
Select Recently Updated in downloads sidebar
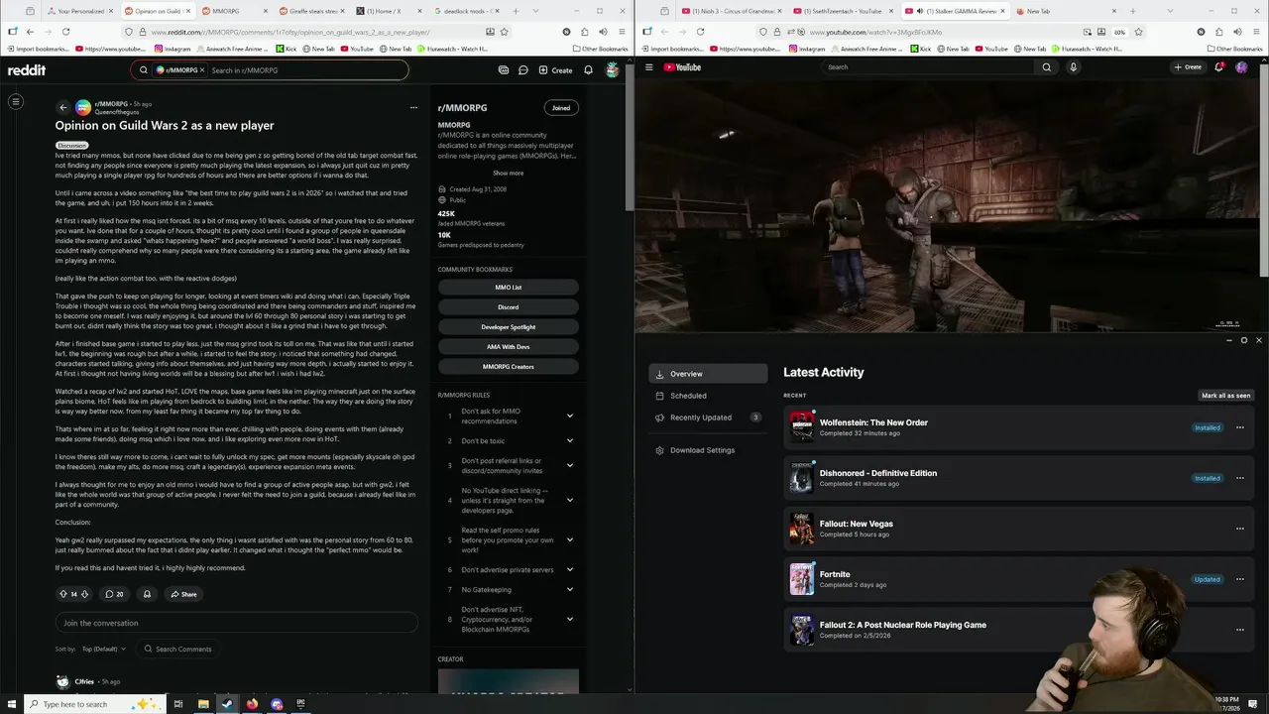click(x=708, y=417)
